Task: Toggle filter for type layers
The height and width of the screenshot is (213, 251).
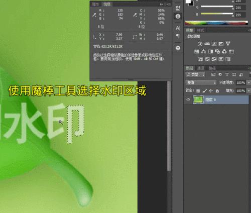Action: [x=227, y=74]
